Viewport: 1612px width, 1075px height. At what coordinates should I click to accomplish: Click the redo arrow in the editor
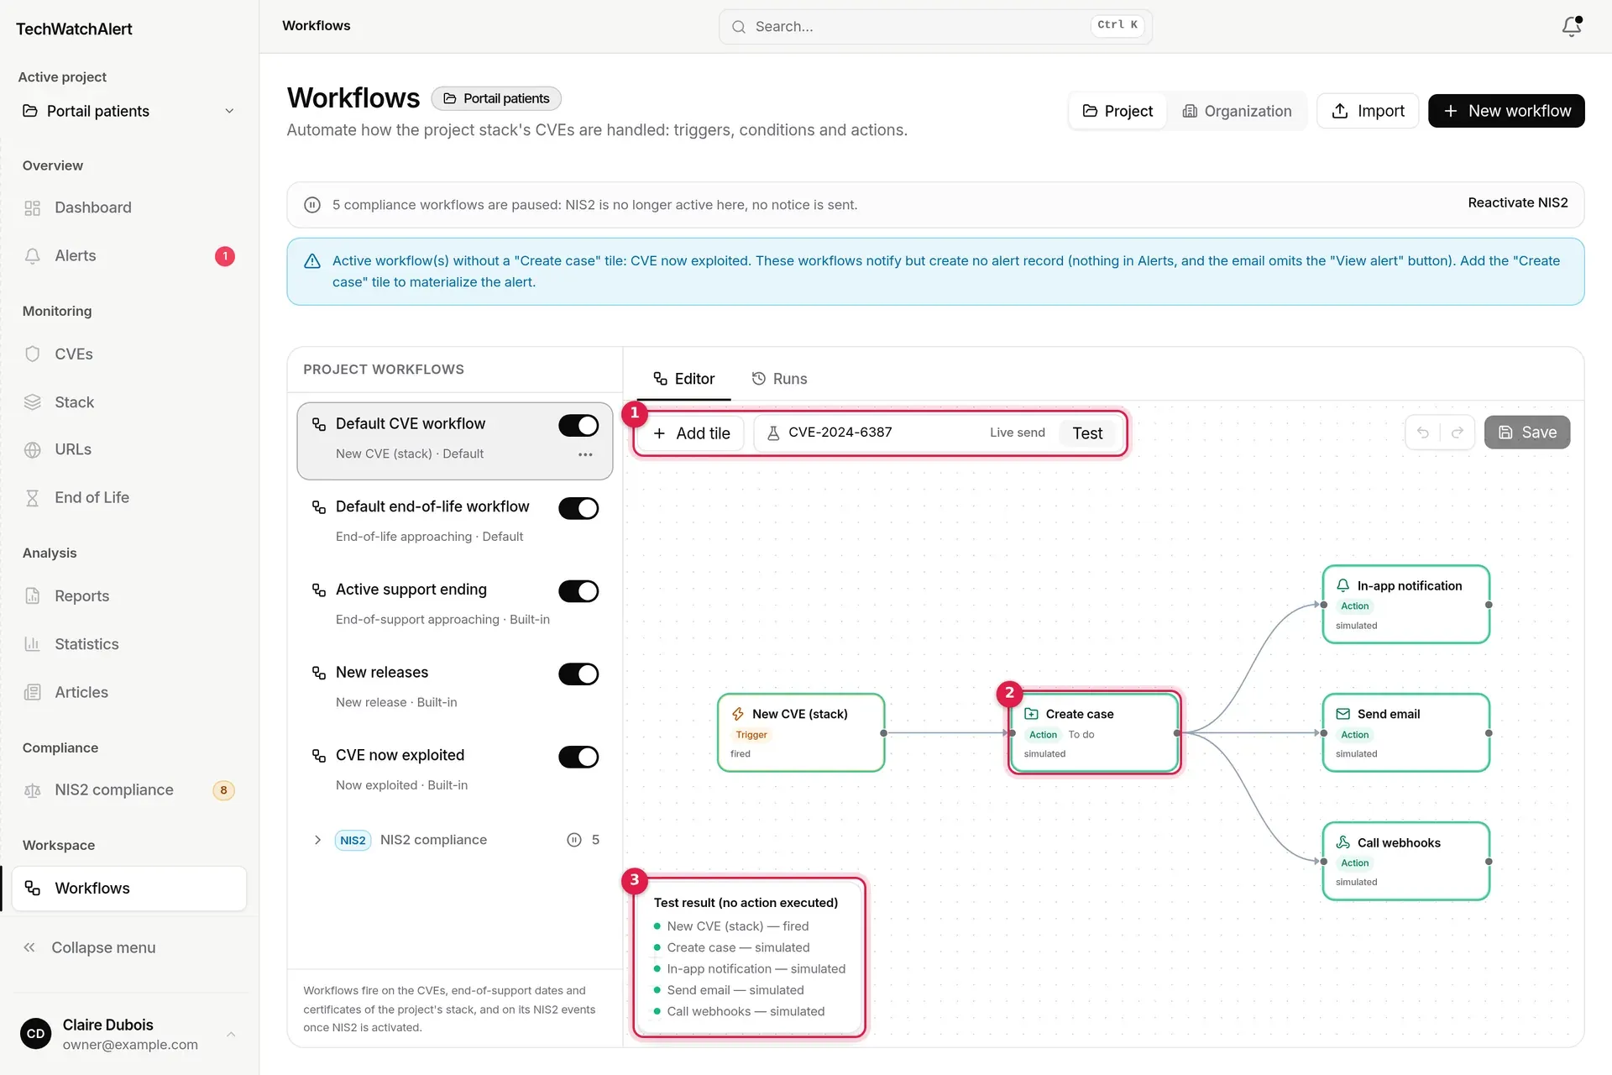pyautogui.click(x=1458, y=433)
